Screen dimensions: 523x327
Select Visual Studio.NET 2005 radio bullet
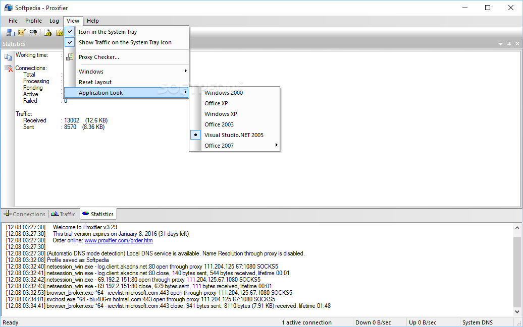[x=195, y=135]
